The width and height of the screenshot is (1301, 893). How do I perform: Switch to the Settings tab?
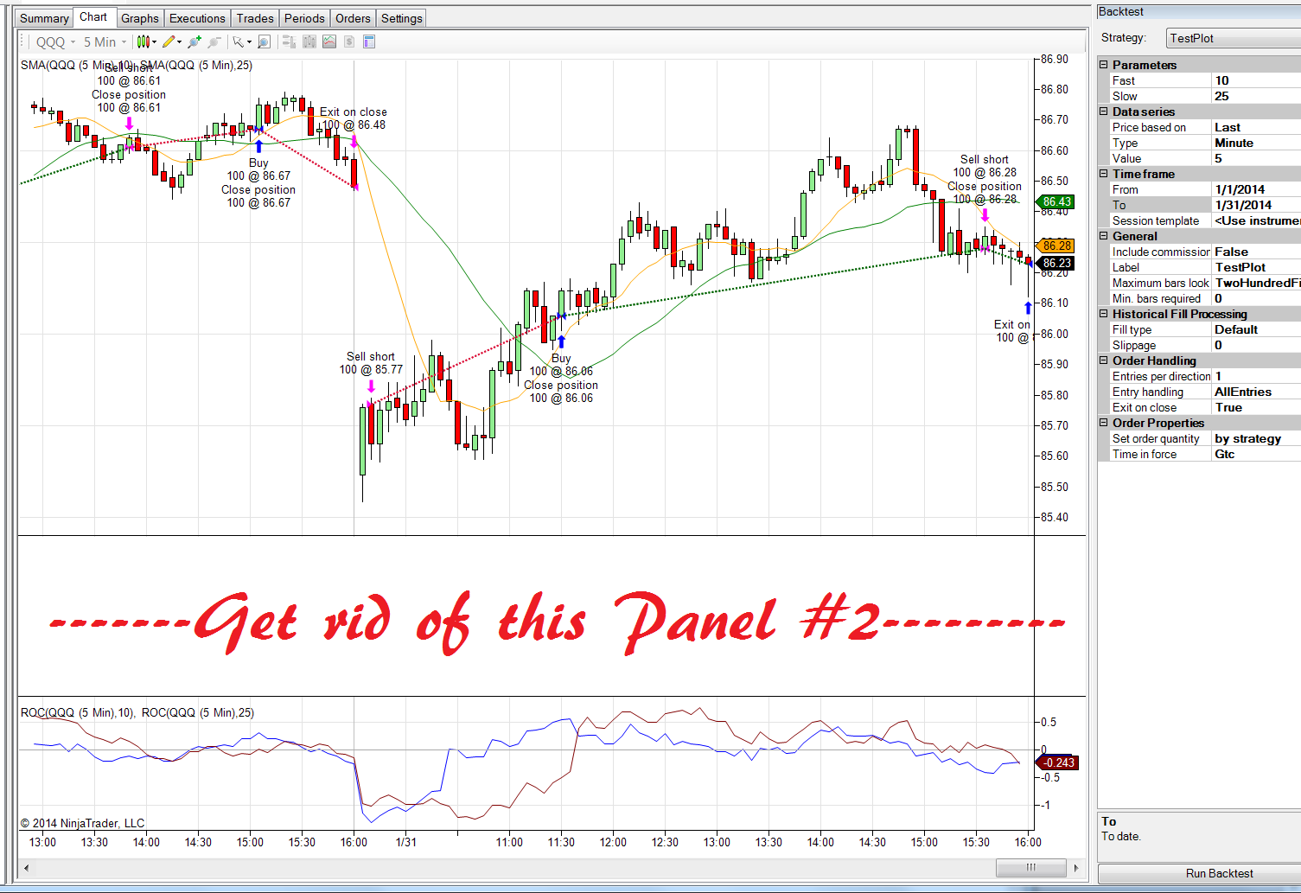click(x=402, y=18)
